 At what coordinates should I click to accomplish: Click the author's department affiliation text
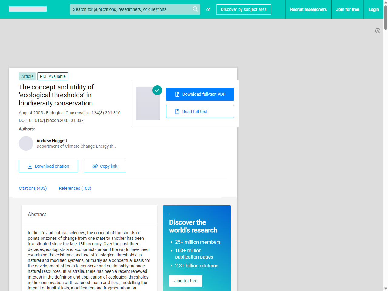pos(76,146)
